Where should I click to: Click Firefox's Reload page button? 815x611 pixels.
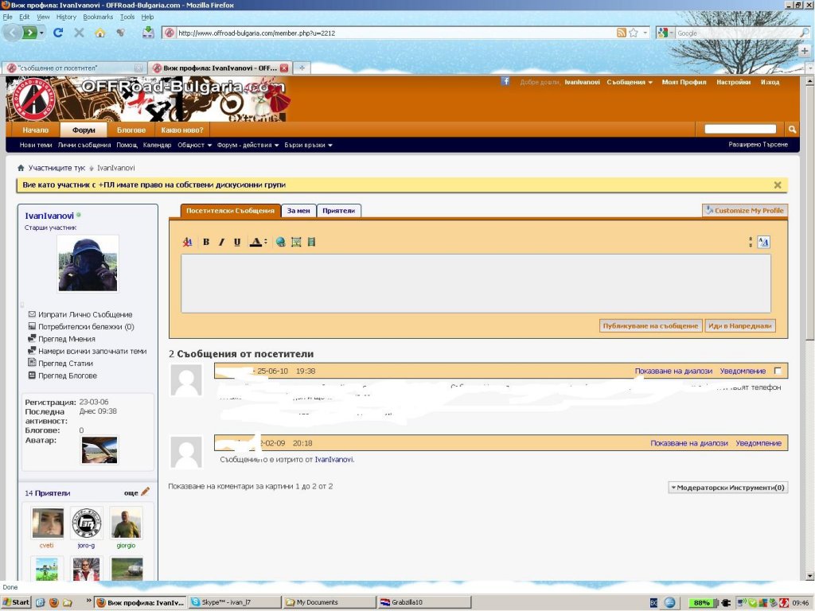point(58,33)
